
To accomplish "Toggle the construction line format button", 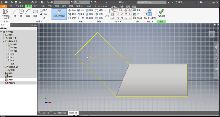I will point(146,10).
